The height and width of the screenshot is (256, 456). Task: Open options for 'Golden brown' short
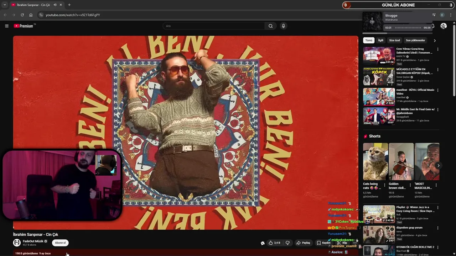pyautogui.click(x=410, y=185)
